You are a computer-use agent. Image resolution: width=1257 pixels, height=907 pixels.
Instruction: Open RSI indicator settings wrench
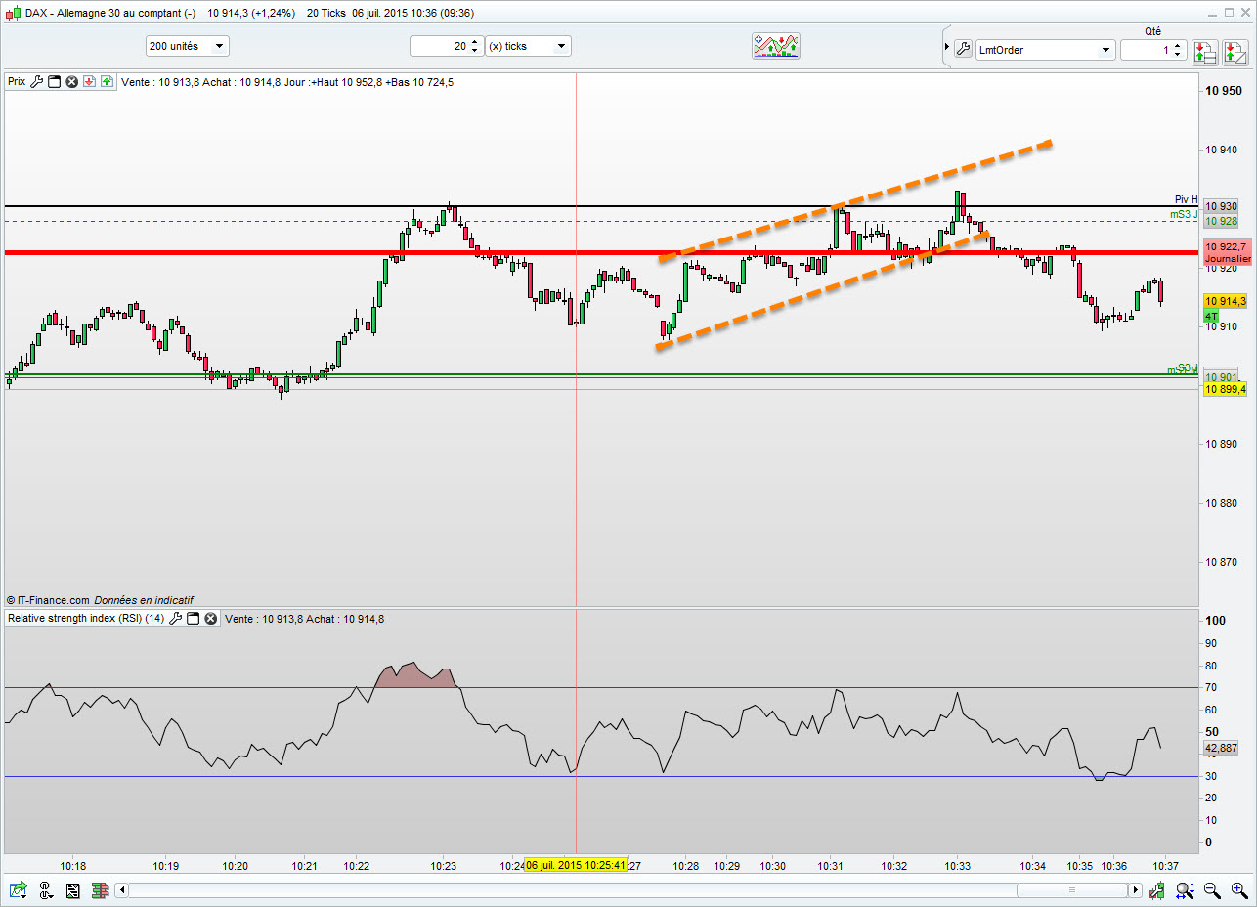pos(176,618)
